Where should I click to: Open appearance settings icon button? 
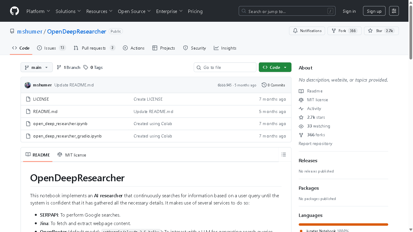click(x=394, y=11)
